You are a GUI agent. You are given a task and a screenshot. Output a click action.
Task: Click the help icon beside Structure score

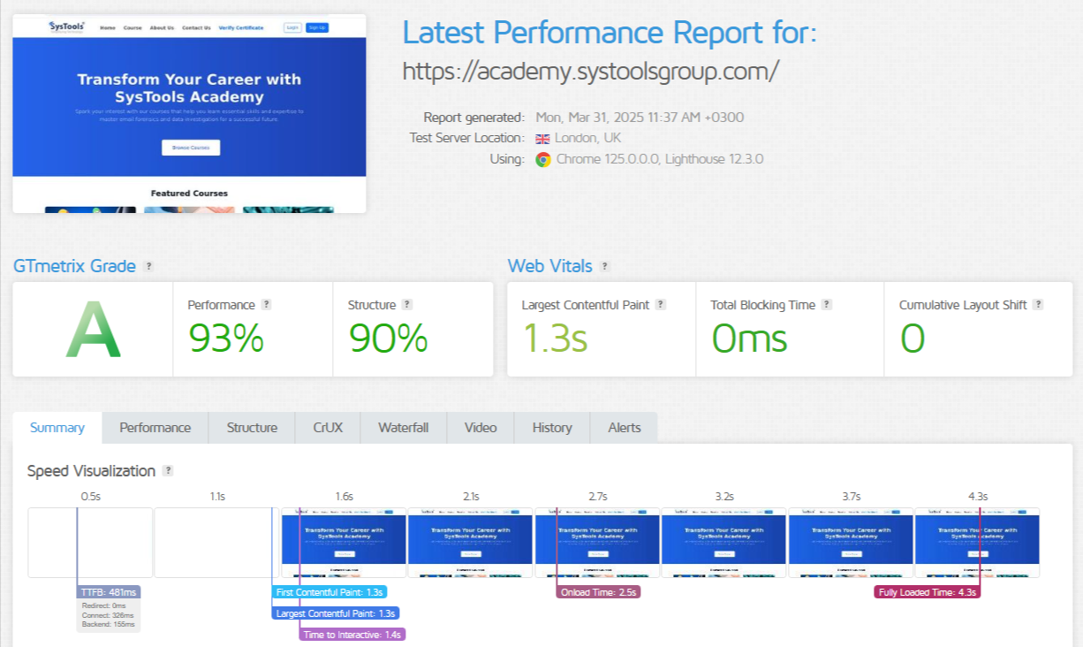406,304
